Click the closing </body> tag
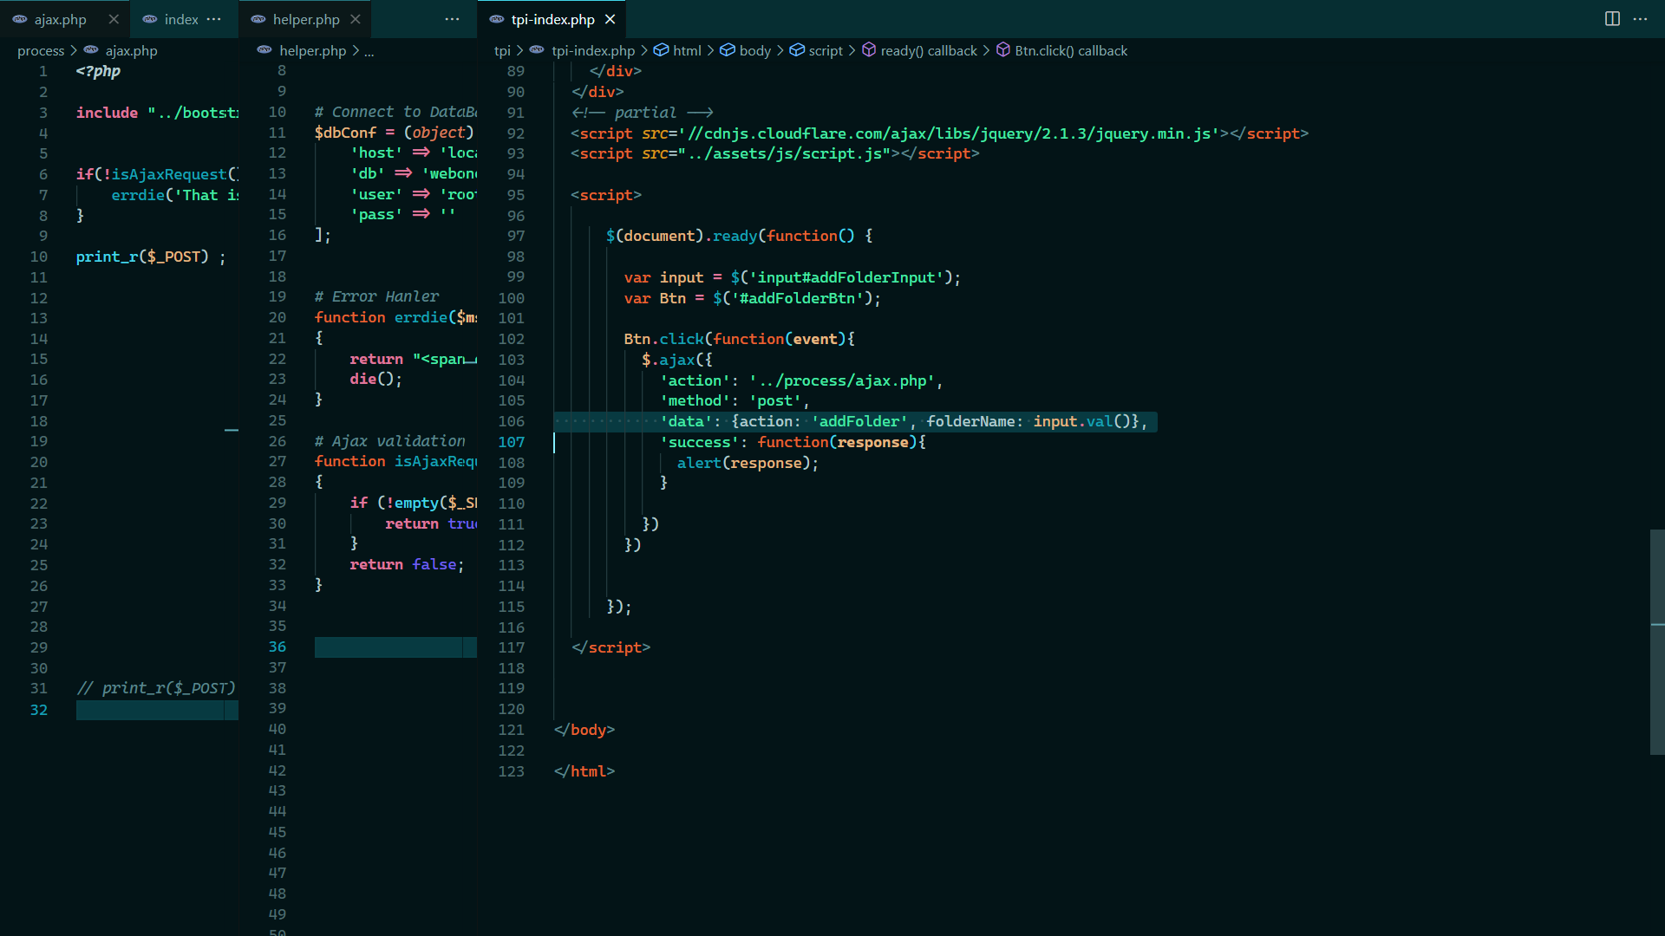Screen dimensions: 1665x936 (x=584, y=730)
